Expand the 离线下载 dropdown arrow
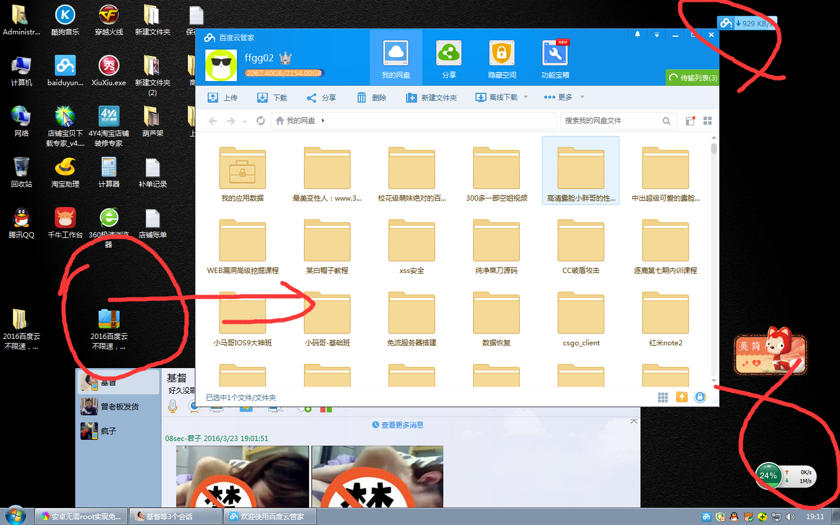Viewport: 840px width, 525px height. 526,97
